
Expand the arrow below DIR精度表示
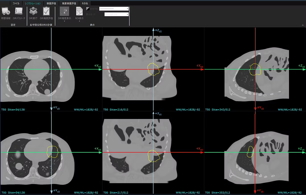[64, 21]
